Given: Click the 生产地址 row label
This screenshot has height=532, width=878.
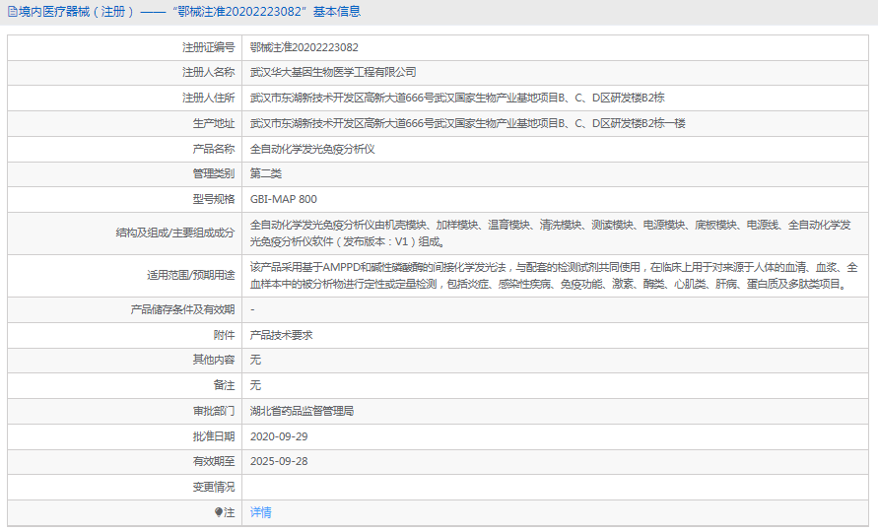Looking at the screenshot, I should [214, 123].
